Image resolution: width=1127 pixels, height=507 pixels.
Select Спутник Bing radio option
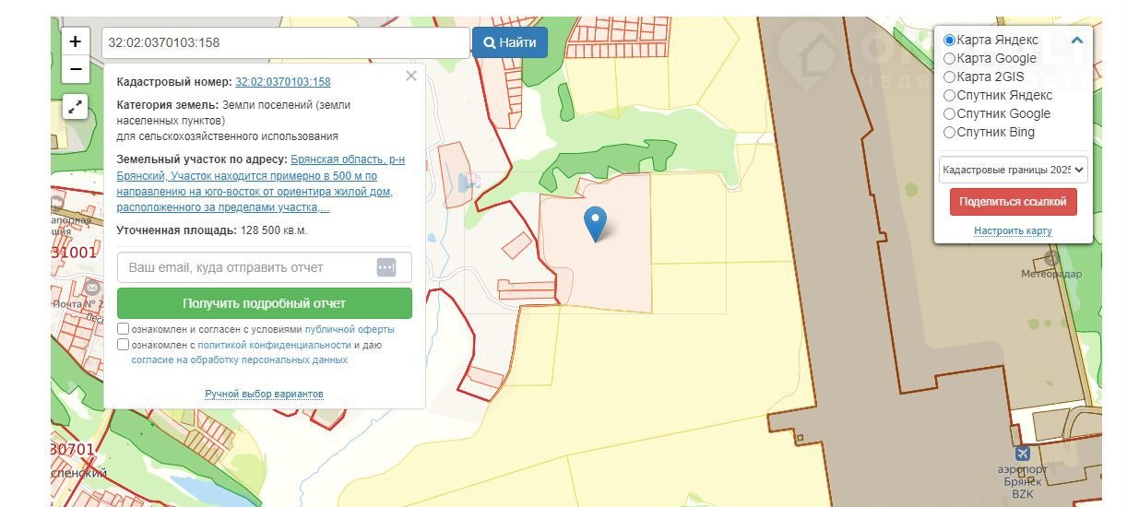tap(950, 133)
